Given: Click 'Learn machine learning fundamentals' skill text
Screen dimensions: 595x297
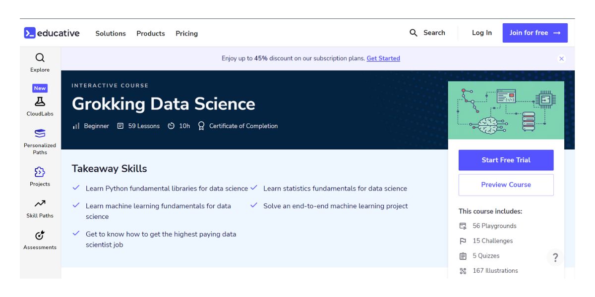Looking at the screenshot, I should click(158, 211).
